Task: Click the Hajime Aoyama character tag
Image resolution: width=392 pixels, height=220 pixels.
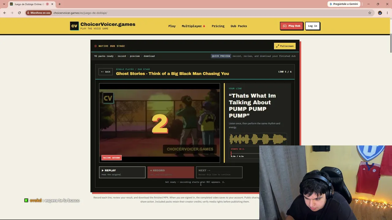Action: pyautogui.click(x=111, y=158)
